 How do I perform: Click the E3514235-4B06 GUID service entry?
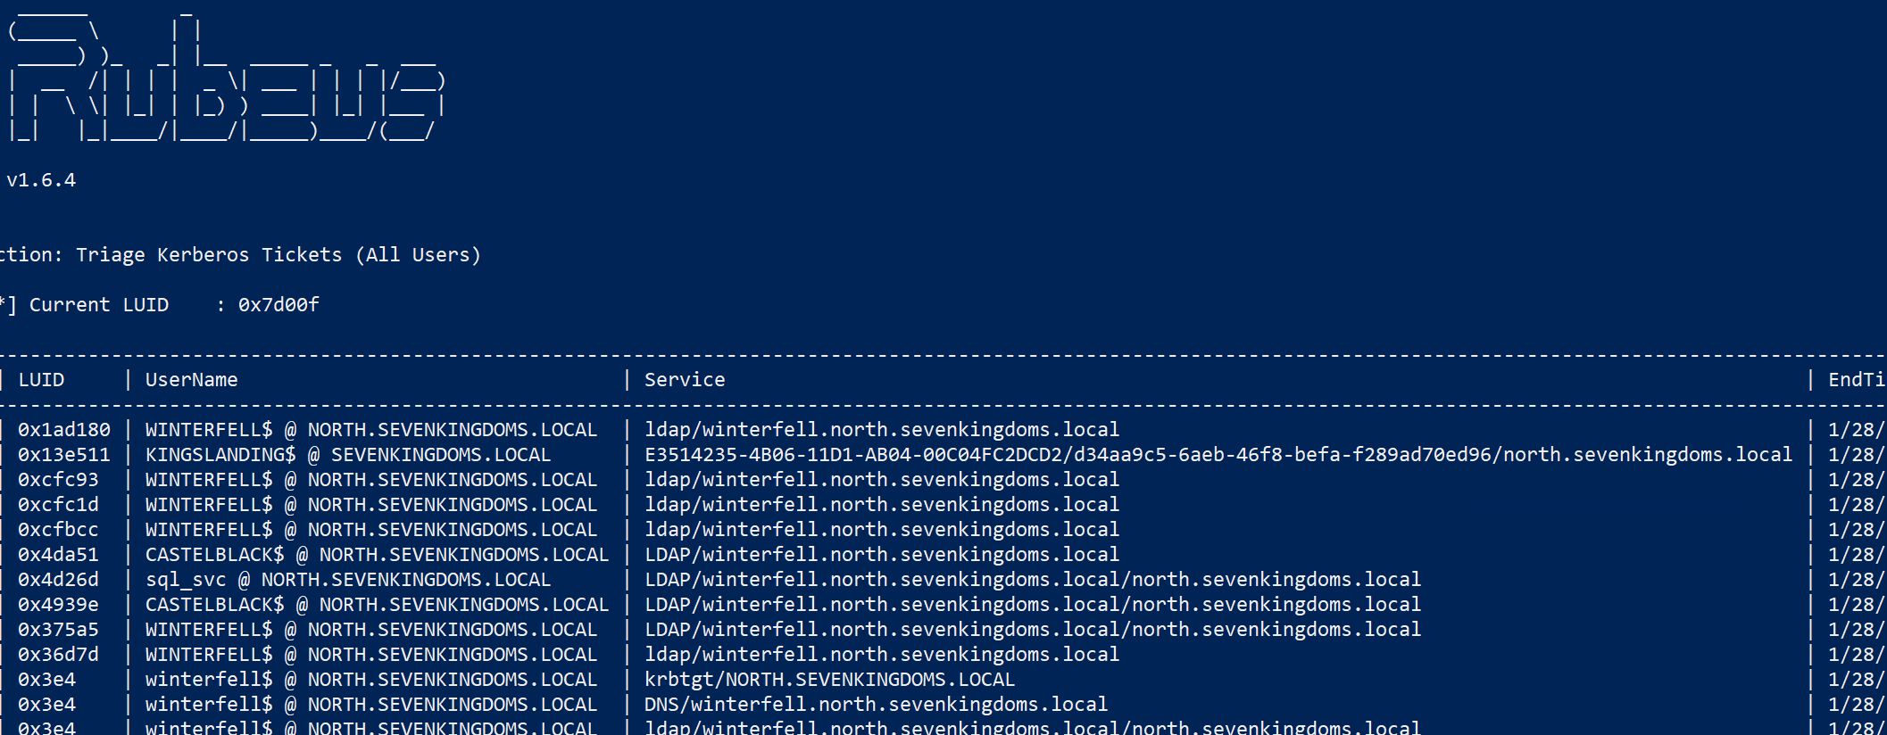point(1218,455)
